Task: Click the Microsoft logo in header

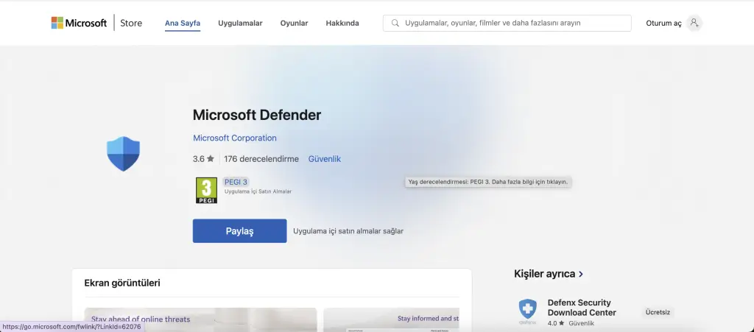Action: click(x=79, y=23)
